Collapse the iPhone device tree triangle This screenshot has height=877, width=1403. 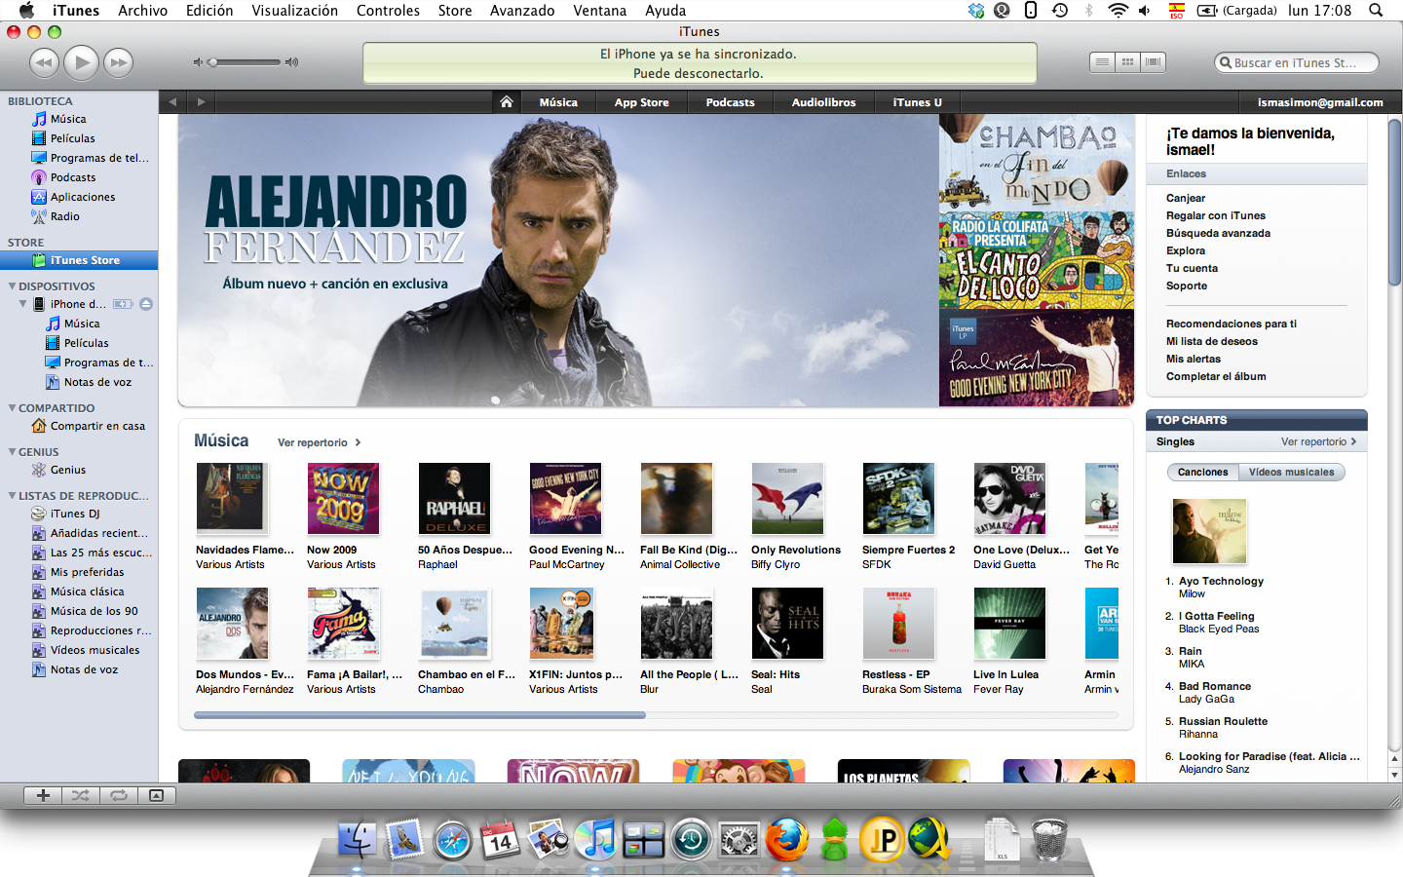point(23,304)
